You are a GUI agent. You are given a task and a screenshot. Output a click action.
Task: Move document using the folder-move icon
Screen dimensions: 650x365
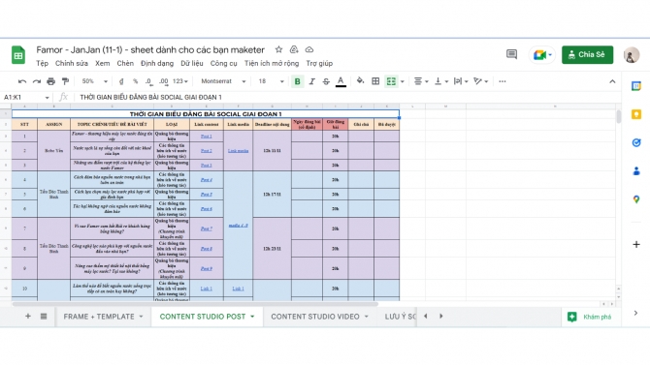click(294, 49)
